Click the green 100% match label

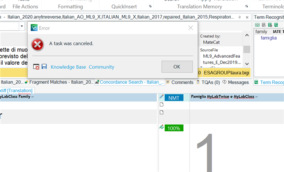click(174, 128)
